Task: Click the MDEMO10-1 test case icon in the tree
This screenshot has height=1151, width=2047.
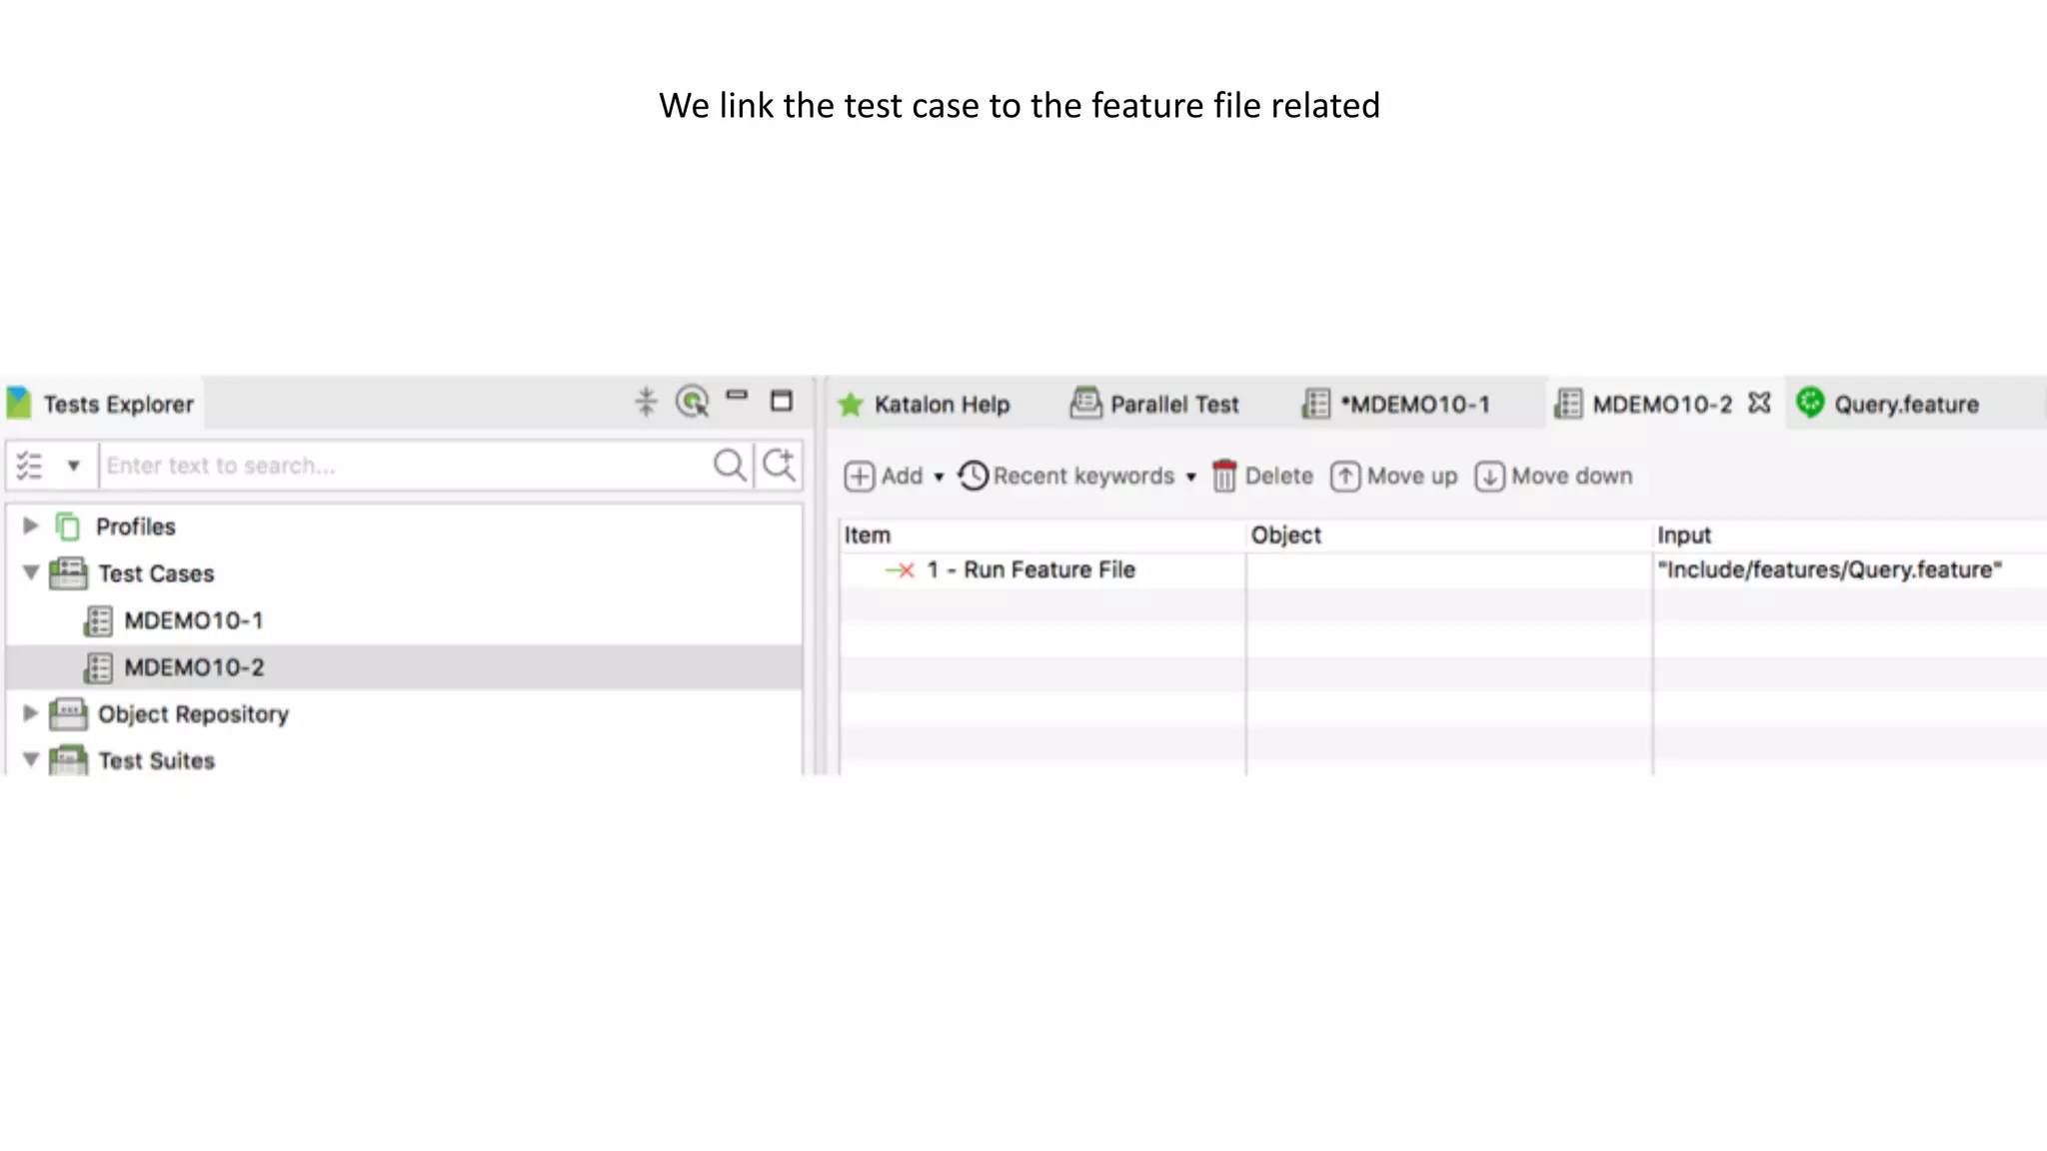Action: pos(98,620)
